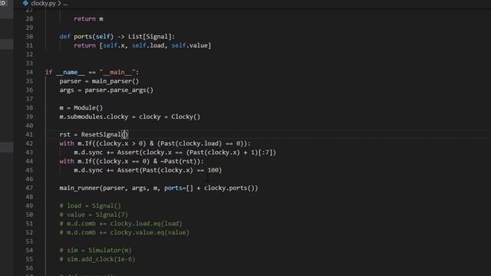The image size is (491, 276).
Task: Click 'Module()' on line 38
Action: click(88, 108)
